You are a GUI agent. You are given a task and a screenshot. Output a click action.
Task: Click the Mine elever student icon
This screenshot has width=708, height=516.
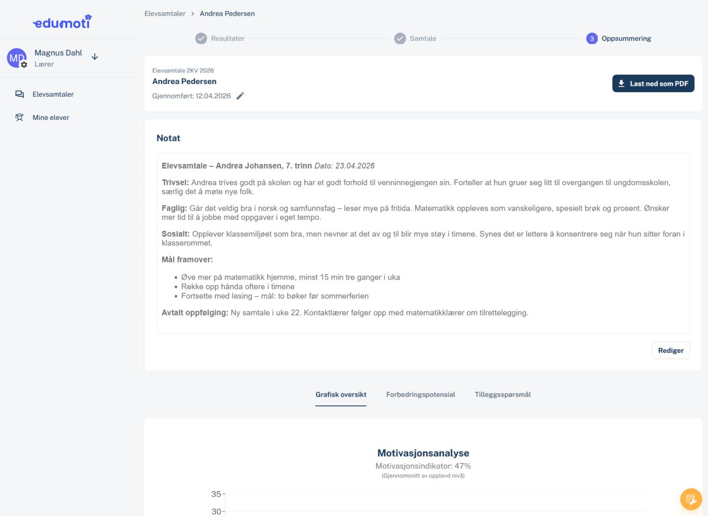[19, 118]
